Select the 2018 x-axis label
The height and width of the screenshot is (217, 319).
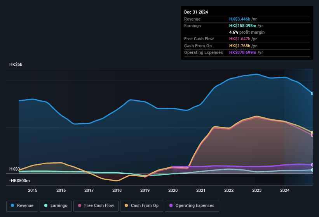pyautogui.click(x=117, y=190)
